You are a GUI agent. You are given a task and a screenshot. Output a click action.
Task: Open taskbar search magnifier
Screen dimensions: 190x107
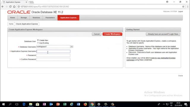(10, 104)
